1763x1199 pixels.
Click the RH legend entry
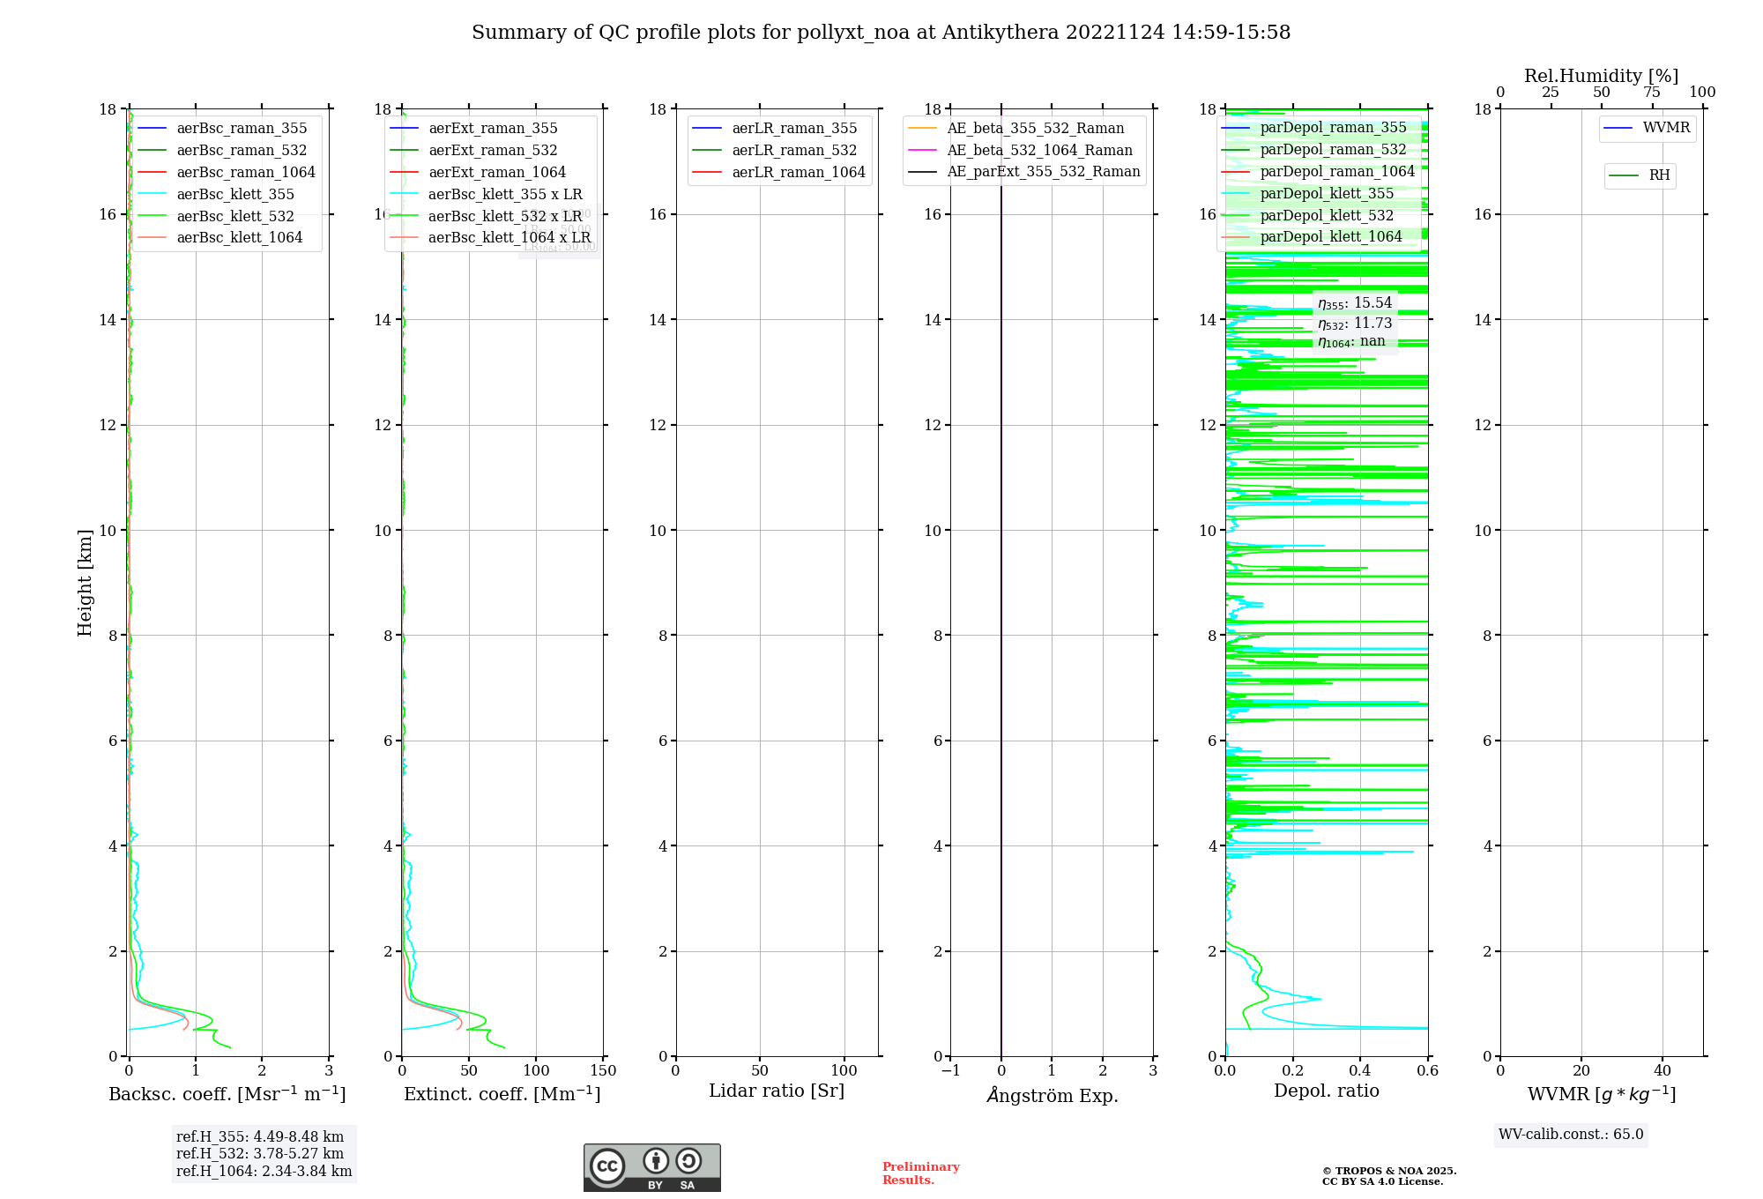click(x=1640, y=176)
